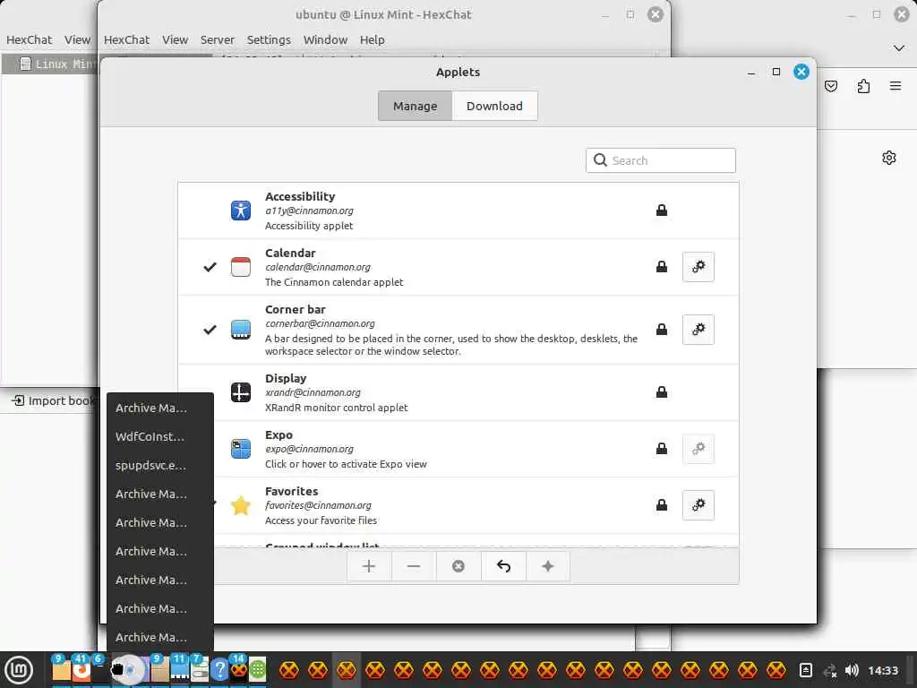
Task: Click the plus button to add applet
Action: point(369,566)
